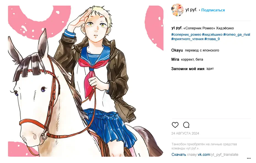Click the Танкобон приобретён disclaimer text

coord(204,146)
